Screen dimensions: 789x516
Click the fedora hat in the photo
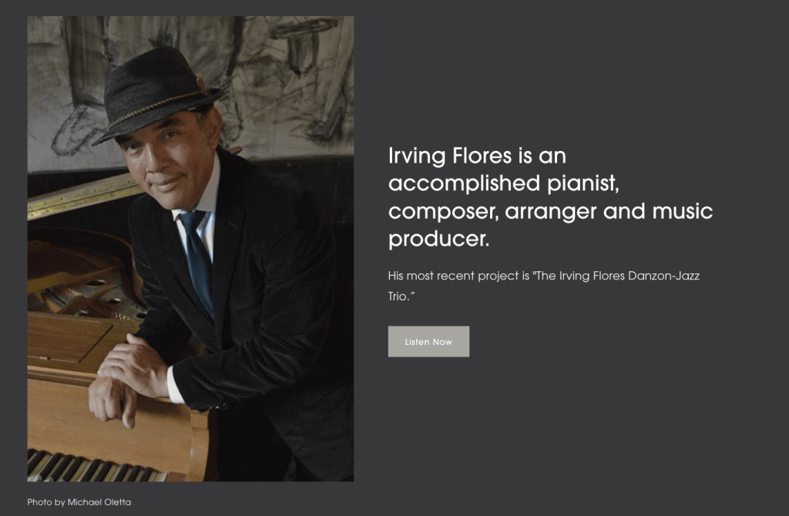pos(154,91)
